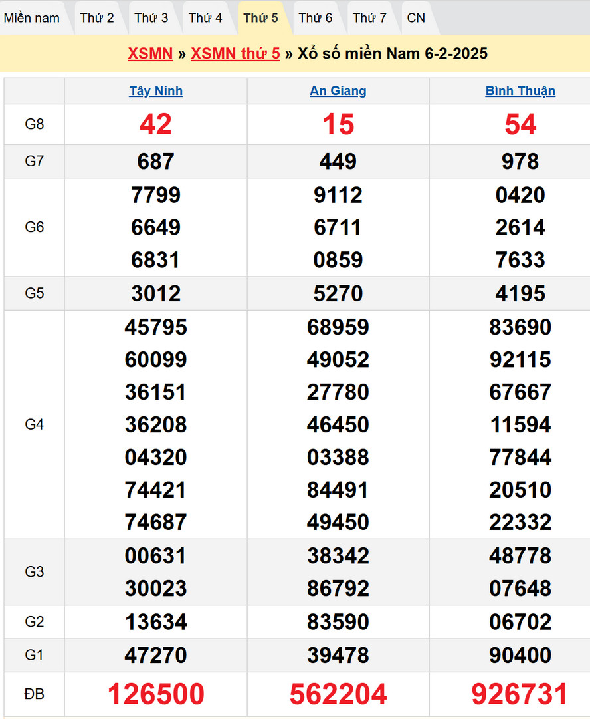Open the XSMN thứ 5 breadcrumb link
The height and width of the screenshot is (719, 590).
point(235,54)
